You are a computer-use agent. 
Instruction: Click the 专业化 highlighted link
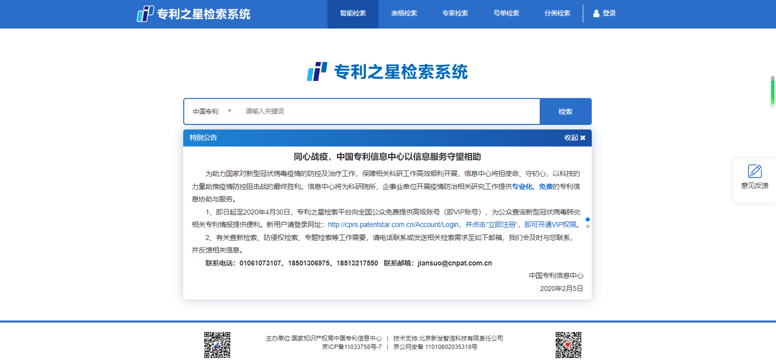point(522,186)
